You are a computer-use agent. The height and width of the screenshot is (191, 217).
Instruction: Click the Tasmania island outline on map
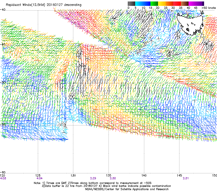point(190,24)
